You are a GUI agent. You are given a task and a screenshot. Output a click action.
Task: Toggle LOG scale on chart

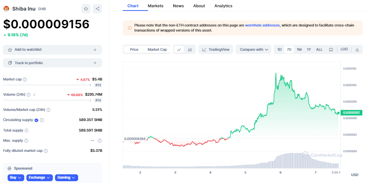click(x=344, y=49)
